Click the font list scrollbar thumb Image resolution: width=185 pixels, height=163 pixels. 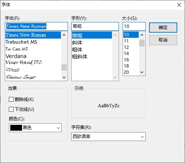[x=64, y=67]
